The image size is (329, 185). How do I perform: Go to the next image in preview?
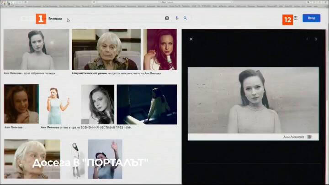coord(316,39)
